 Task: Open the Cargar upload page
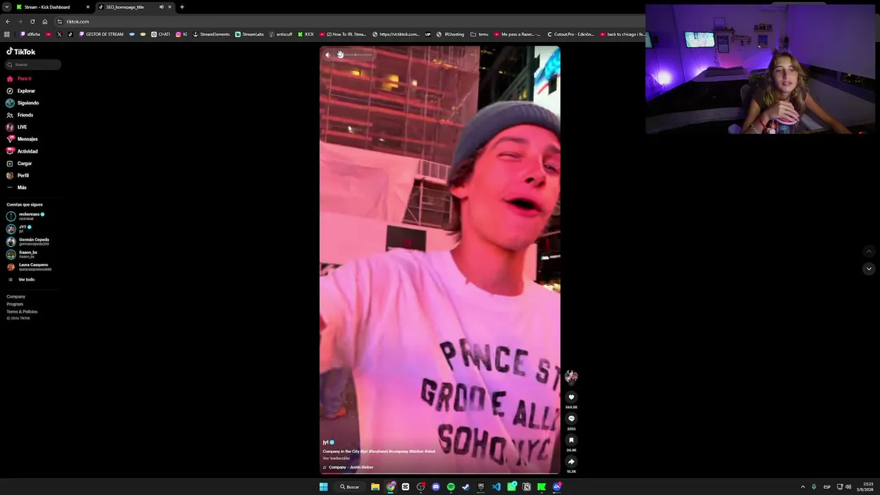click(x=19, y=164)
